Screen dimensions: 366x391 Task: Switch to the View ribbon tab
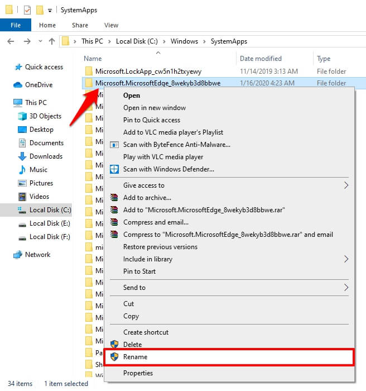(x=111, y=25)
